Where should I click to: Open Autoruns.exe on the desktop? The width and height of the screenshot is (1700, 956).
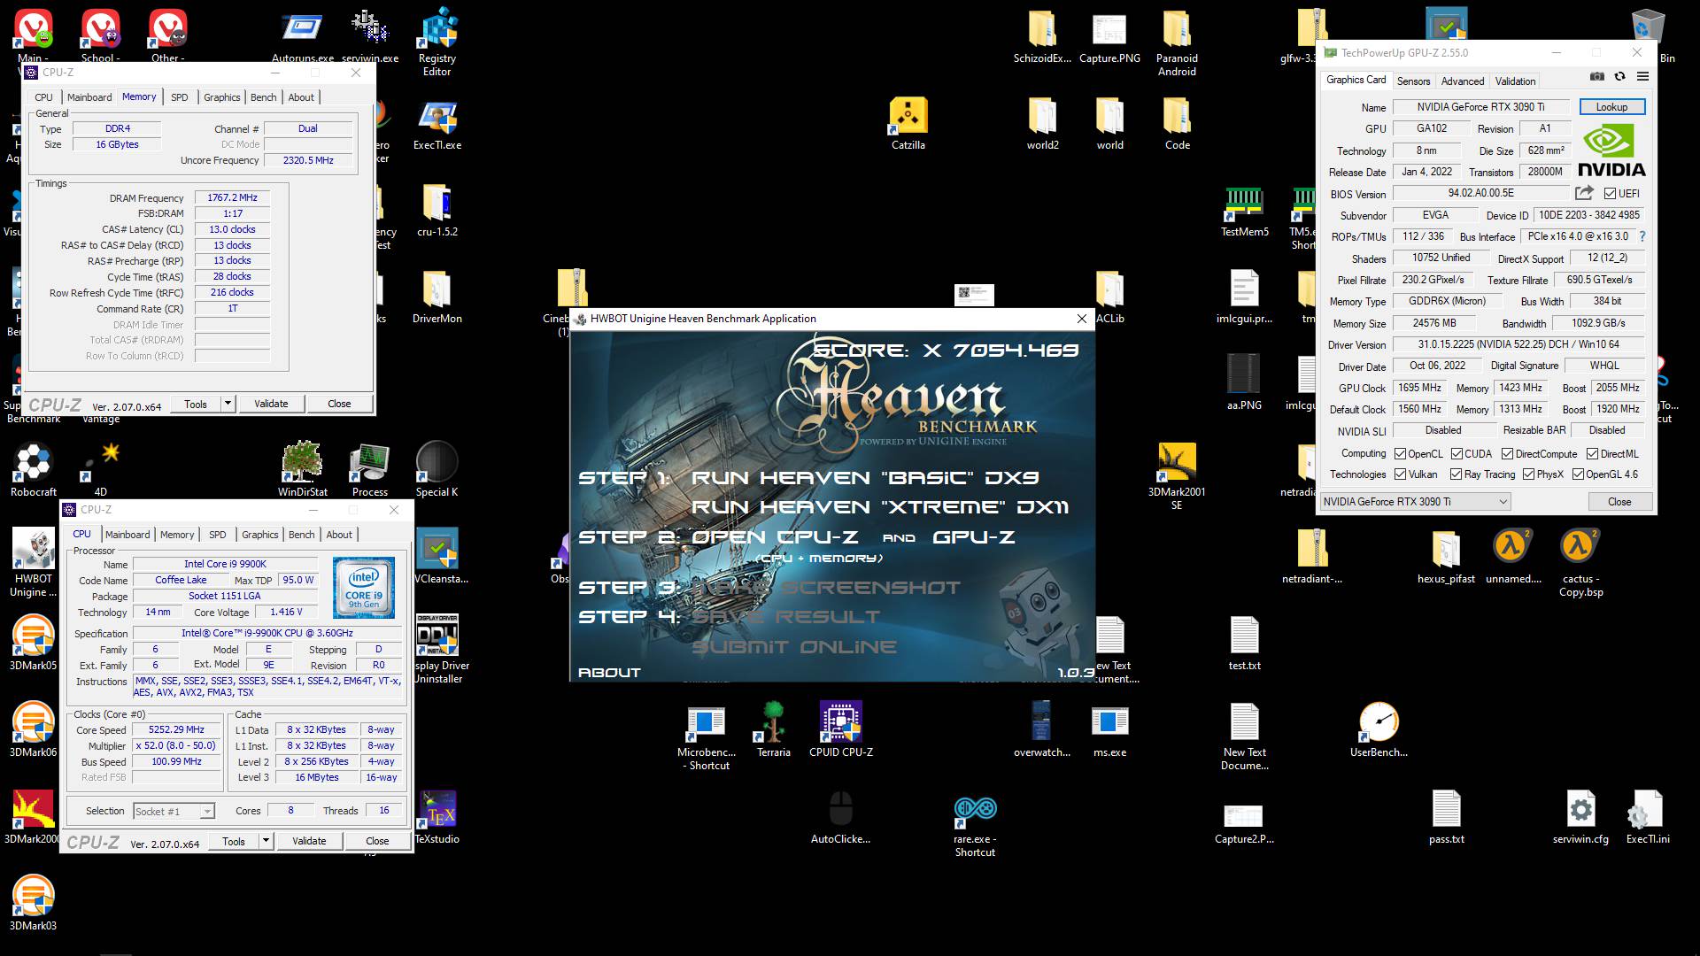click(303, 36)
